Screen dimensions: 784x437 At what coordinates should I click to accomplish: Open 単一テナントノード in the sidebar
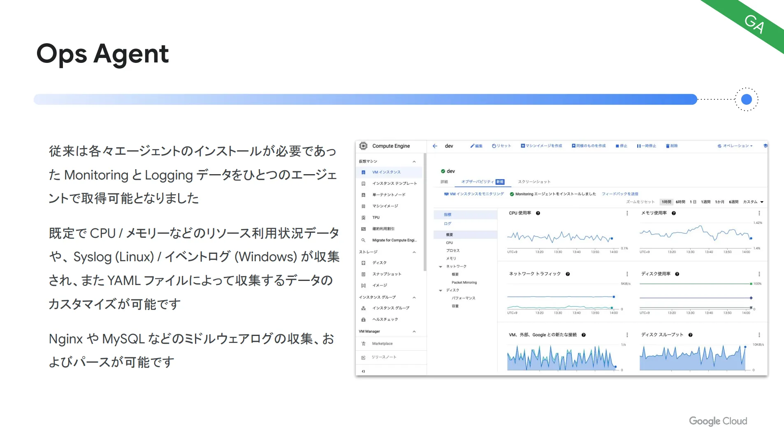click(x=390, y=195)
